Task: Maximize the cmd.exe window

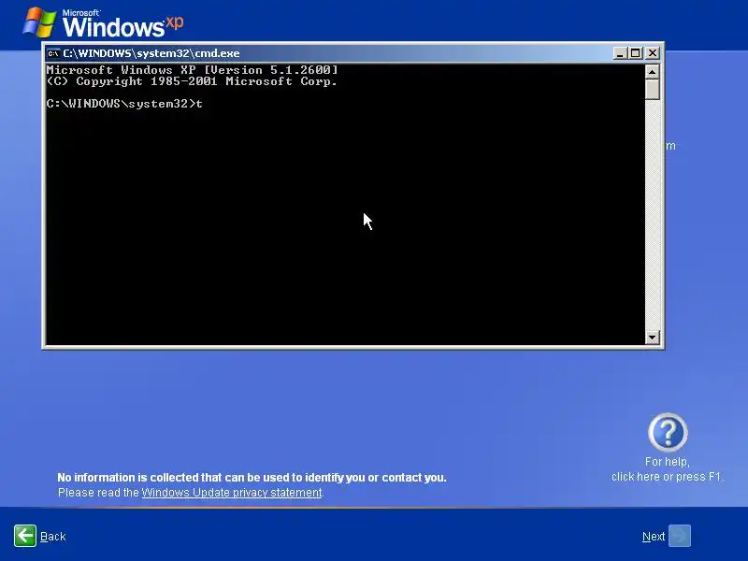Action: coord(636,53)
